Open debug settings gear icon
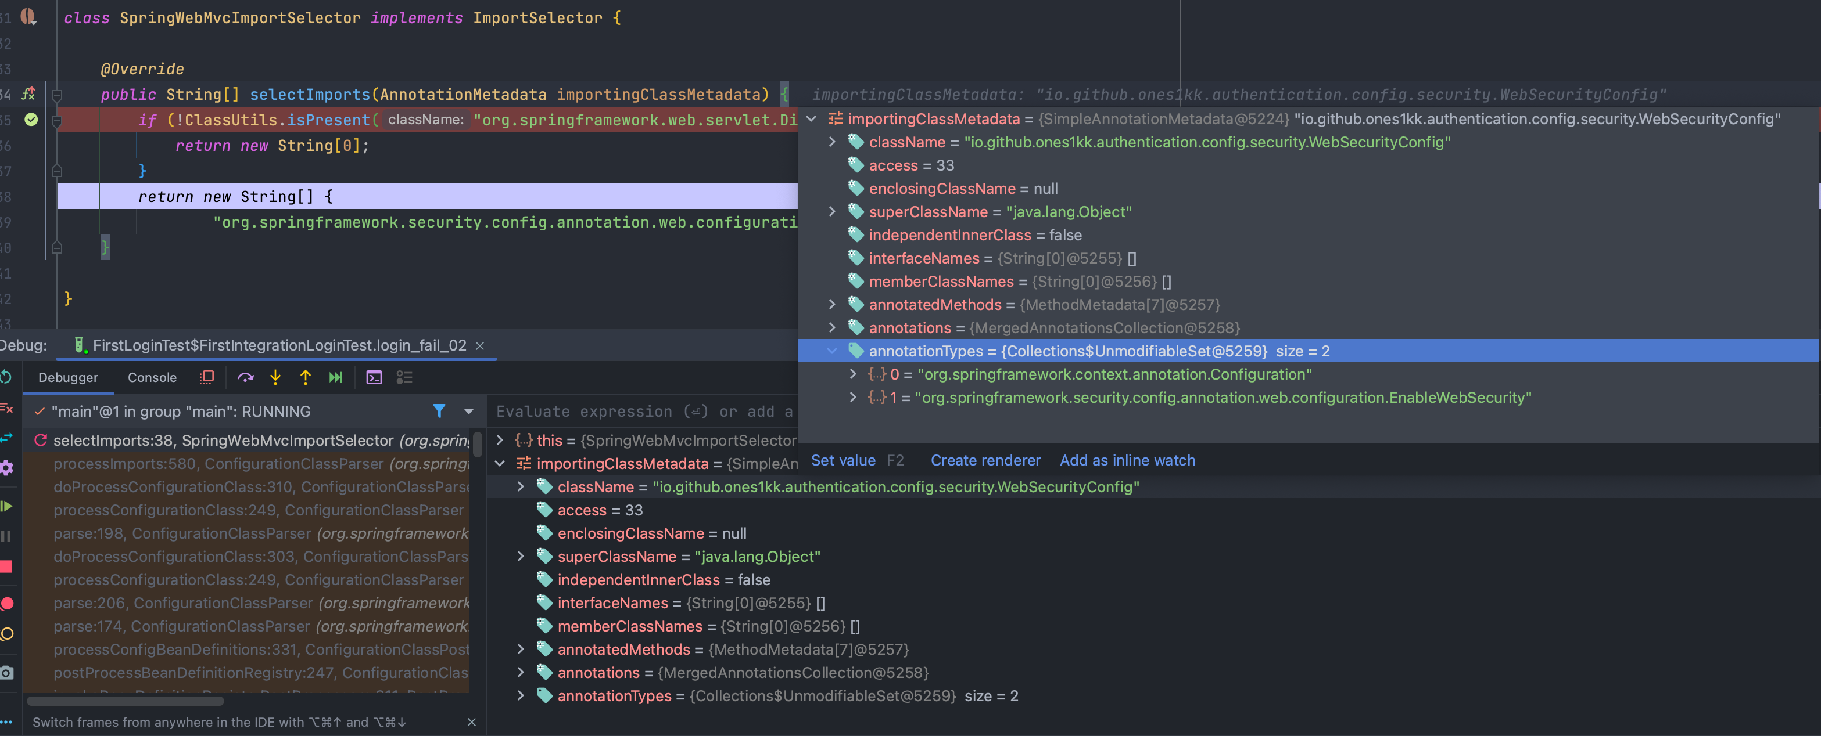The image size is (1821, 736). [x=7, y=468]
